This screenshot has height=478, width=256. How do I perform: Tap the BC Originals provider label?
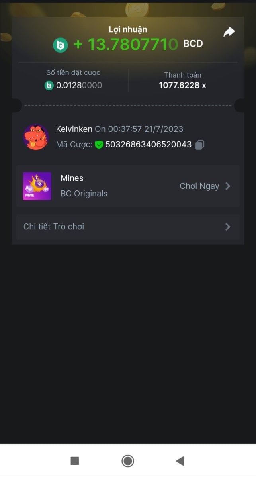[x=84, y=194]
